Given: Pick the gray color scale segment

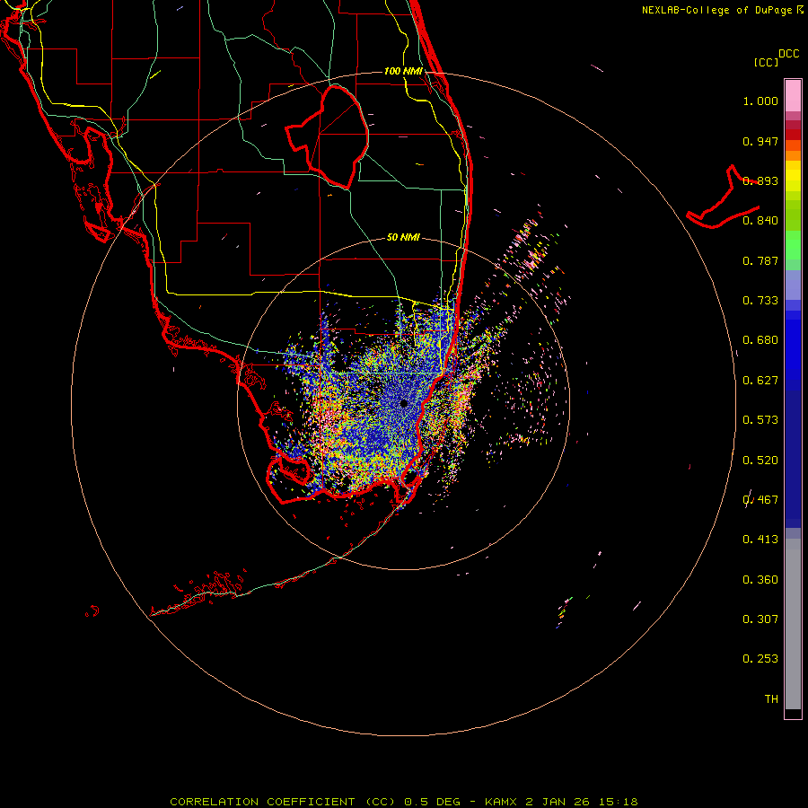Looking at the screenshot, I should tap(793, 624).
